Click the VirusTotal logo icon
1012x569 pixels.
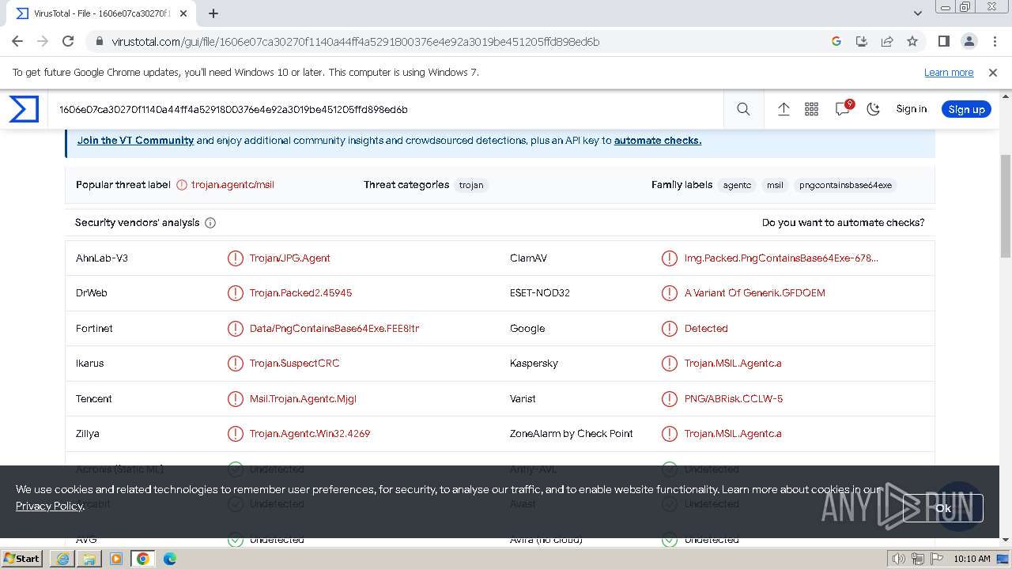pos(24,109)
